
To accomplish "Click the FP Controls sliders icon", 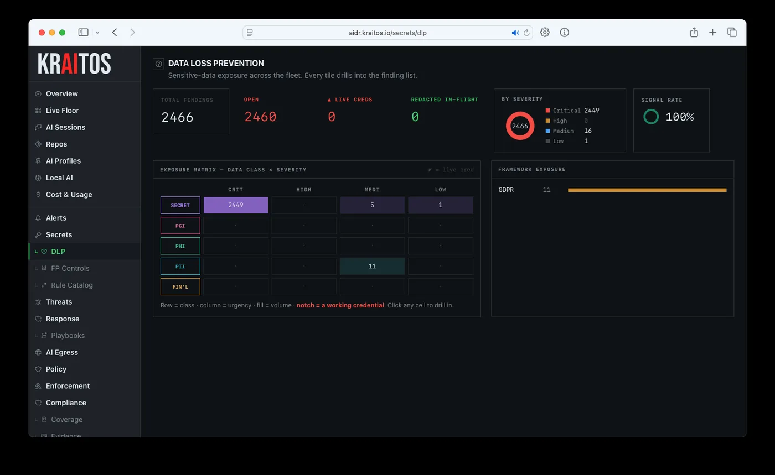I will 44,268.
